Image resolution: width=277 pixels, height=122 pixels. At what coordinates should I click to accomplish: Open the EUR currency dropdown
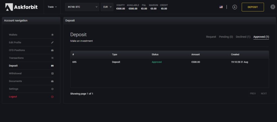[107, 7]
